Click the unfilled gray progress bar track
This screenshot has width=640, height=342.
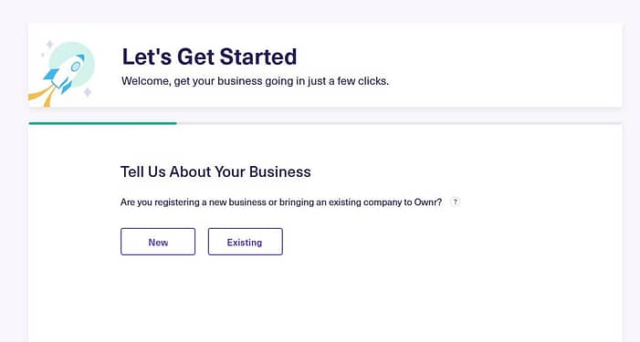pos(399,123)
